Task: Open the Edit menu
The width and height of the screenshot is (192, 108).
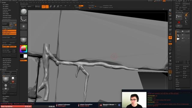Action: pos(37,2)
